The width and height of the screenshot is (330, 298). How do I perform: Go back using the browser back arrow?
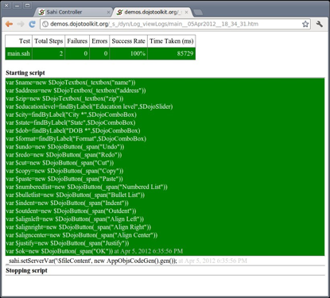pyautogui.click(x=9, y=24)
